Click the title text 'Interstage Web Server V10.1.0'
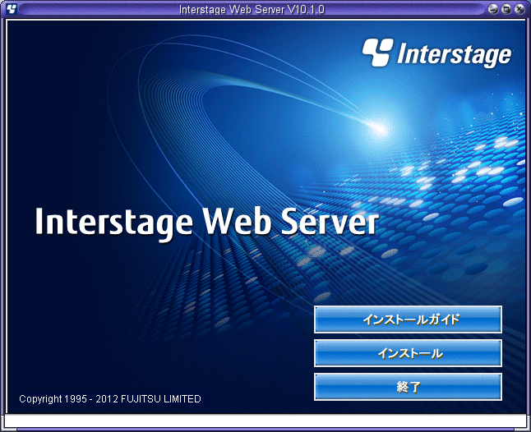This screenshot has width=531, height=432. pyautogui.click(x=252, y=10)
